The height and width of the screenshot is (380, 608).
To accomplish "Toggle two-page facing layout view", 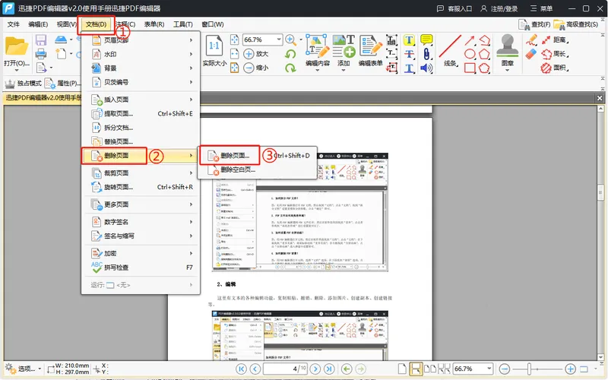I will coord(430,369).
